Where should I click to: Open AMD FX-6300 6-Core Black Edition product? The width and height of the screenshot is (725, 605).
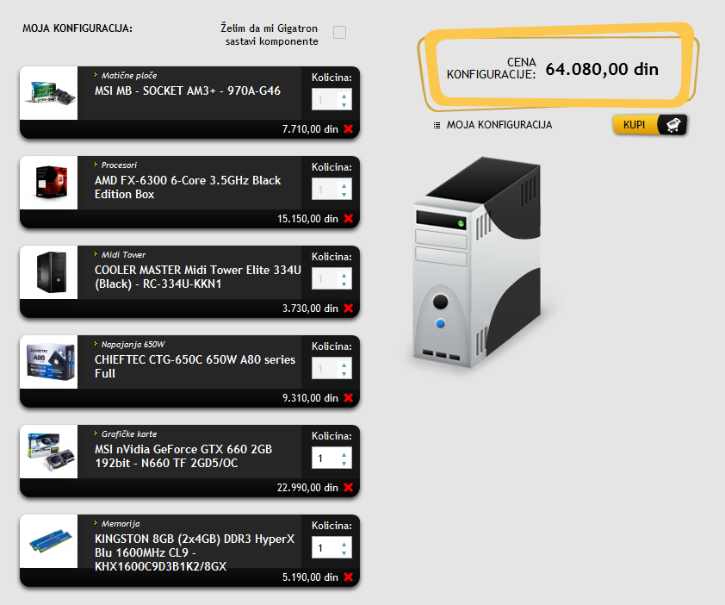click(x=187, y=188)
